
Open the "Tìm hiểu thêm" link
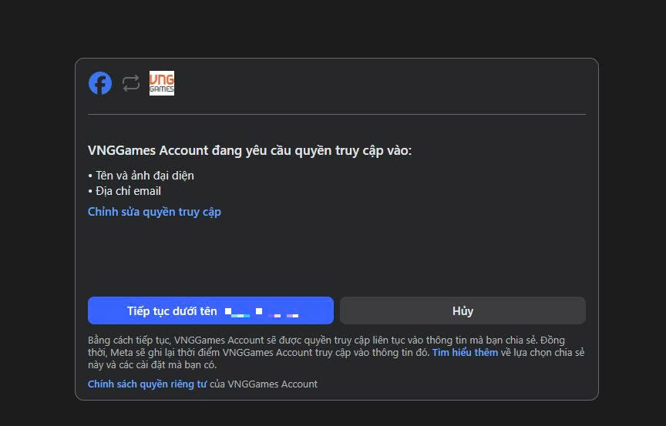pyautogui.click(x=465, y=353)
